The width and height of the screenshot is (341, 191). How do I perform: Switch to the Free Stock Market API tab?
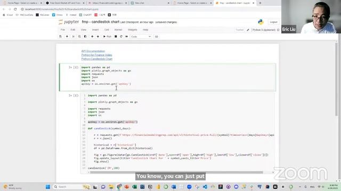click(64, 3)
